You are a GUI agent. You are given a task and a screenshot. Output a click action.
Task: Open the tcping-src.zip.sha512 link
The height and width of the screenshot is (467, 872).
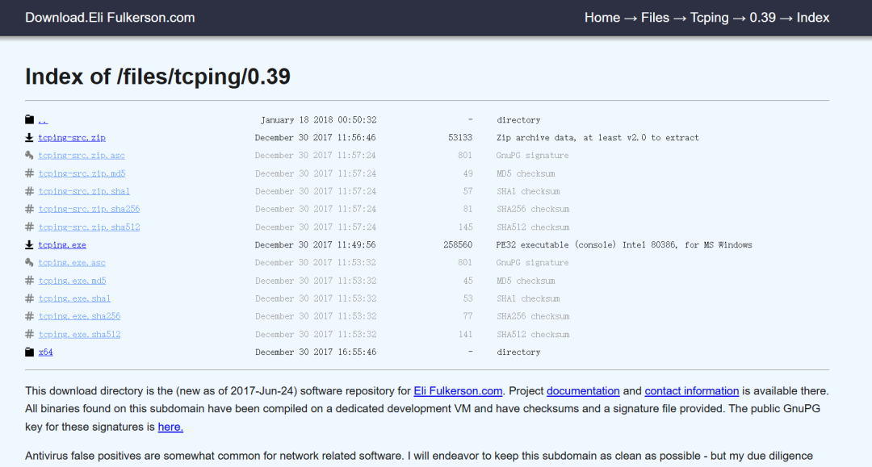click(x=89, y=227)
